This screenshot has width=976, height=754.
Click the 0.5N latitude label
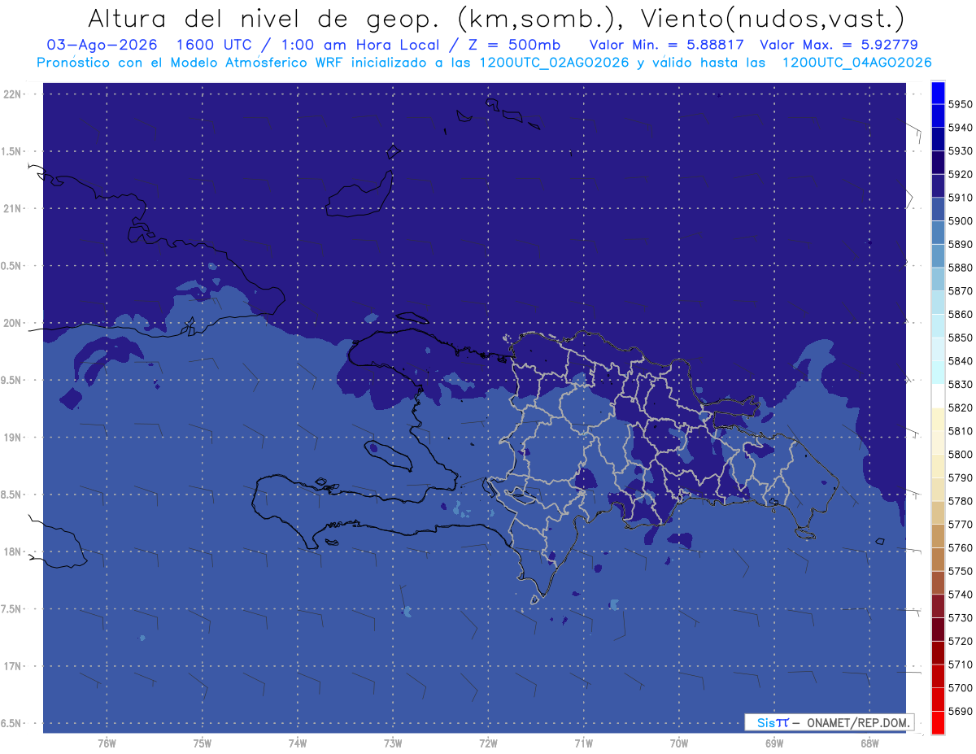pyautogui.click(x=12, y=266)
